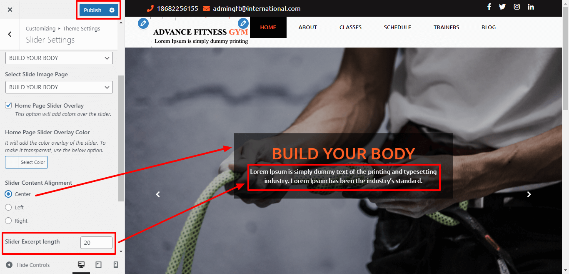The height and width of the screenshot is (274, 569).
Task: Toggle the Home Page Slider Overlay checkbox
Action: click(8, 106)
